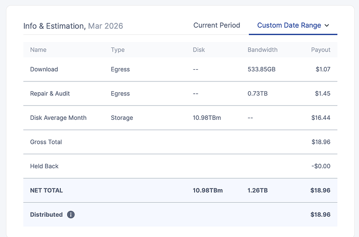Viewport: 359px width, 237px height.
Task: Click the Type column header
Action: (118, 50)
